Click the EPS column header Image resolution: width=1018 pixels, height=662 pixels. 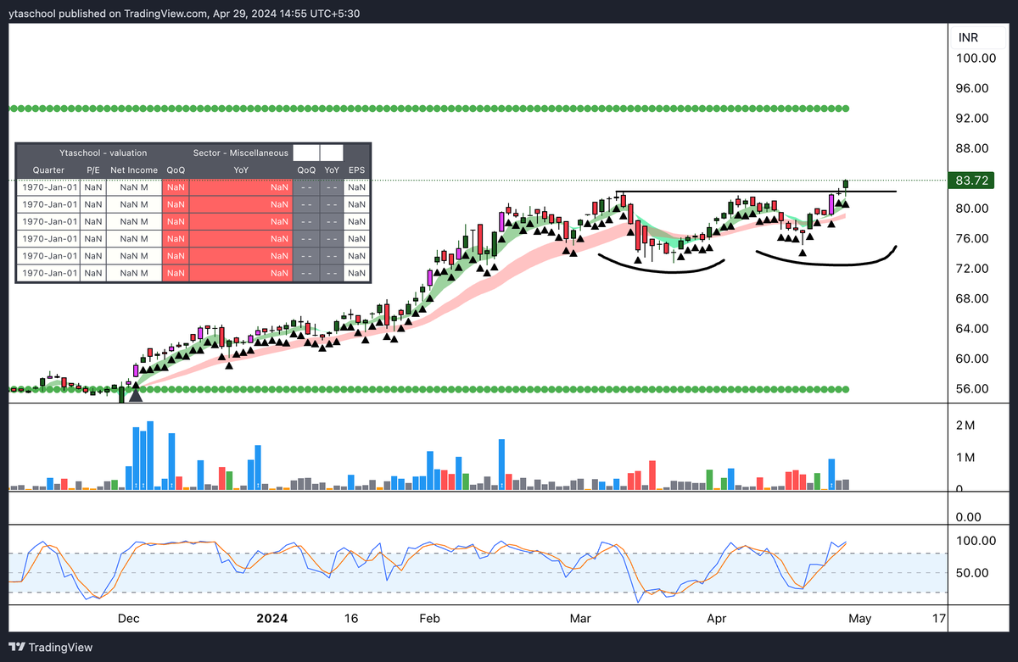(357, 170)
